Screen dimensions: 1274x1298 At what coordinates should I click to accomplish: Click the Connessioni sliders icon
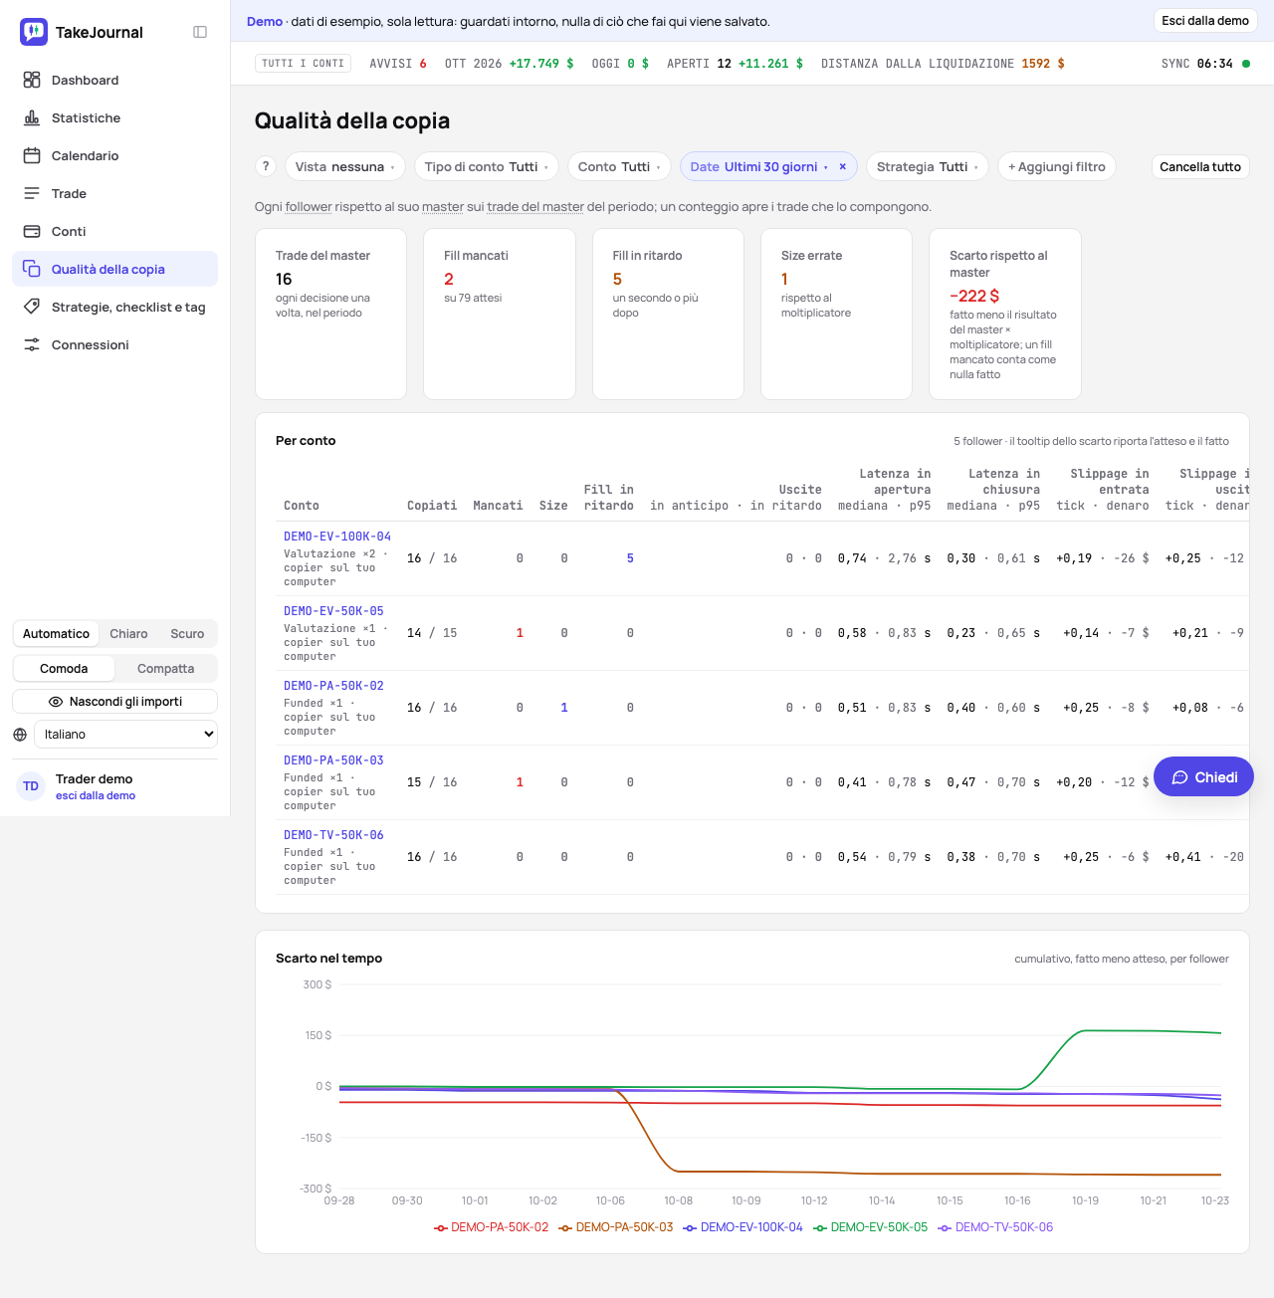tap(32, 344)
